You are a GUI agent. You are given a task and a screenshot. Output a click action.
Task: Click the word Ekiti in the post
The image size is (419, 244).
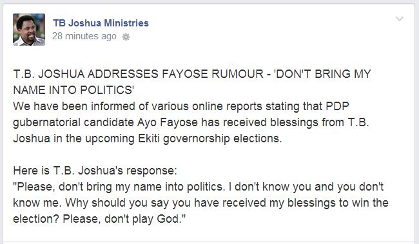(149, 138)
